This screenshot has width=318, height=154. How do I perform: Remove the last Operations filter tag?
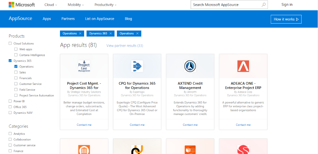click(137, 33)
